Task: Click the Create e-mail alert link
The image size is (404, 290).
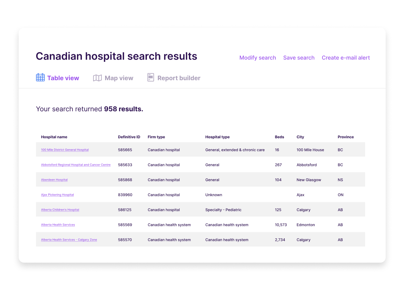Action: 346,58
